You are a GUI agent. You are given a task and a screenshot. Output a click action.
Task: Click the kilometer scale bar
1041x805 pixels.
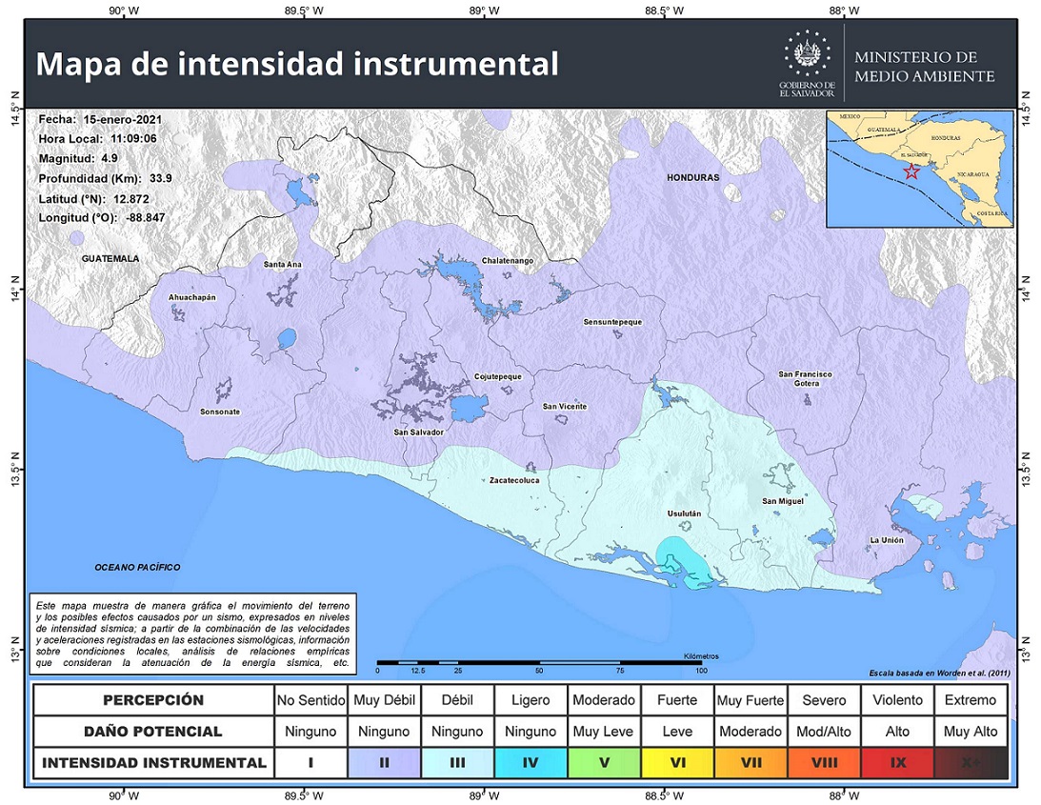coord(539,662)
